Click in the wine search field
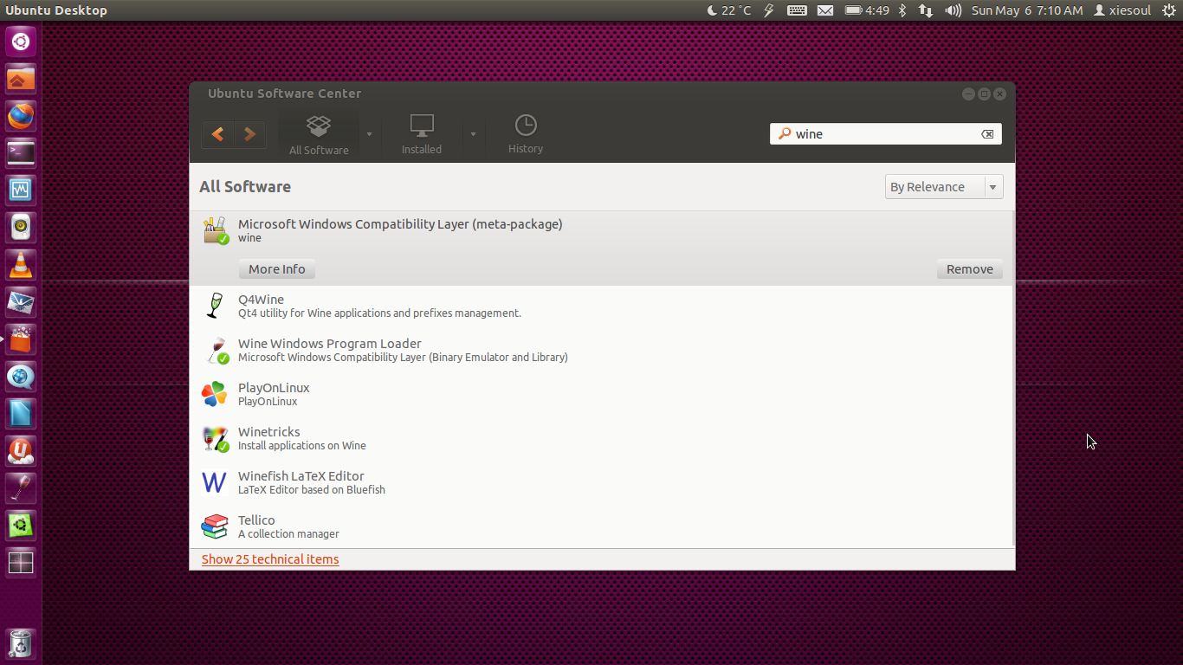The width and height of the screenshot is (1183, 665). click(886, 133)
